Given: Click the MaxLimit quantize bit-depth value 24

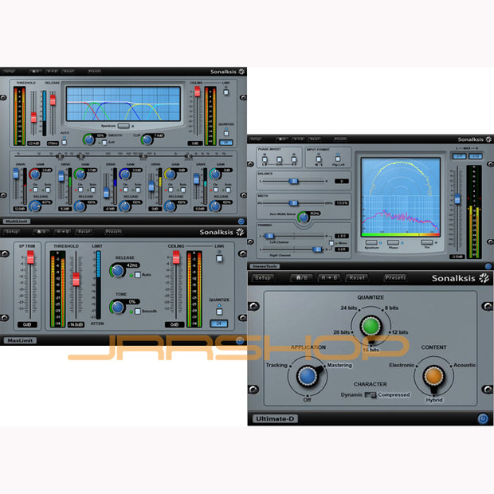Looking at the screenshot, I should click(x=219, y=323).
